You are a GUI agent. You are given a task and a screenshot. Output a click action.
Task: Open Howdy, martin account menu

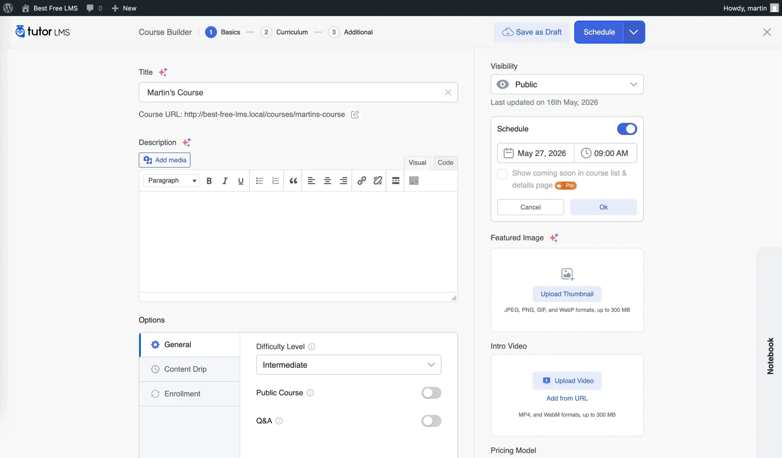(x=750, y=8)
